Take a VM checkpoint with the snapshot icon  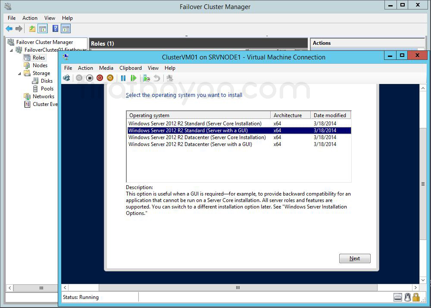[146, 78]
